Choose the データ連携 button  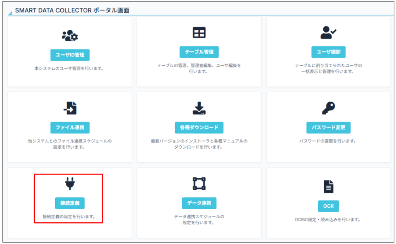pos(199,203)
